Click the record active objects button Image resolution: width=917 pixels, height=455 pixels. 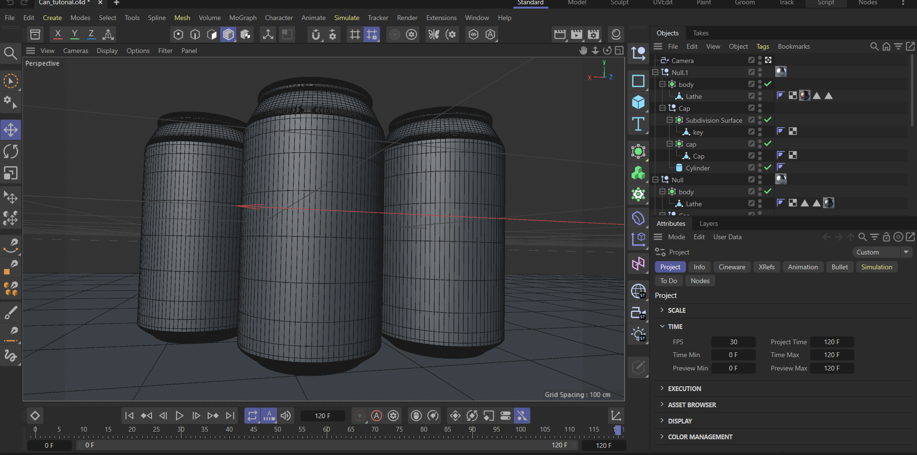pos(360,416)
